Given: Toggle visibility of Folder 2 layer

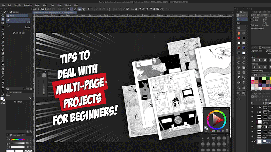Looking at the screenshot, I should [252, 107].
